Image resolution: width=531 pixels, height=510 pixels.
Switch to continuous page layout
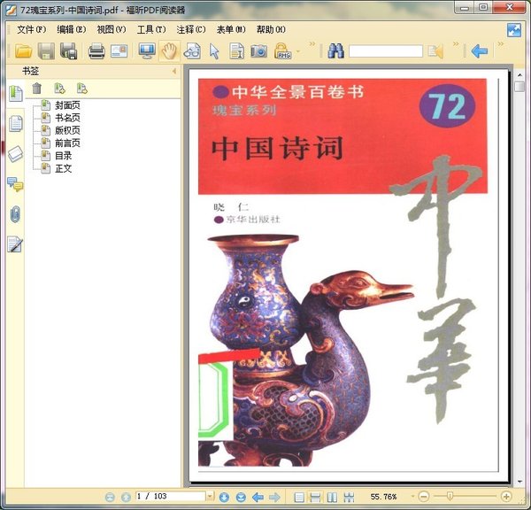tap(315, 497)
